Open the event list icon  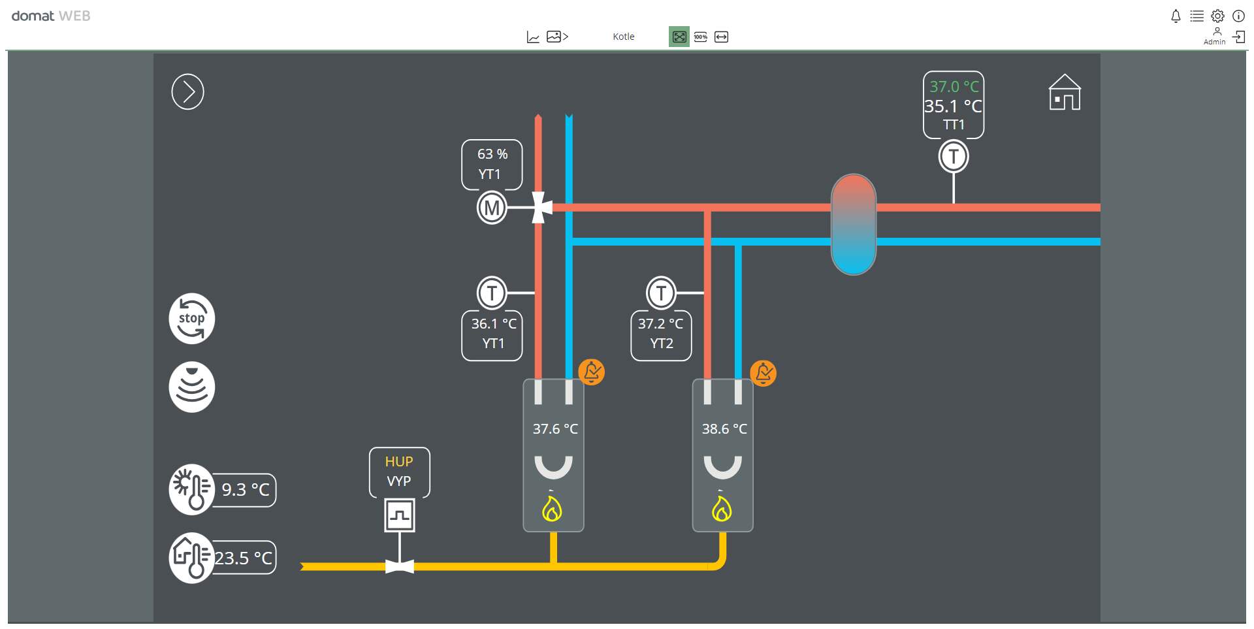[1197, 16]
